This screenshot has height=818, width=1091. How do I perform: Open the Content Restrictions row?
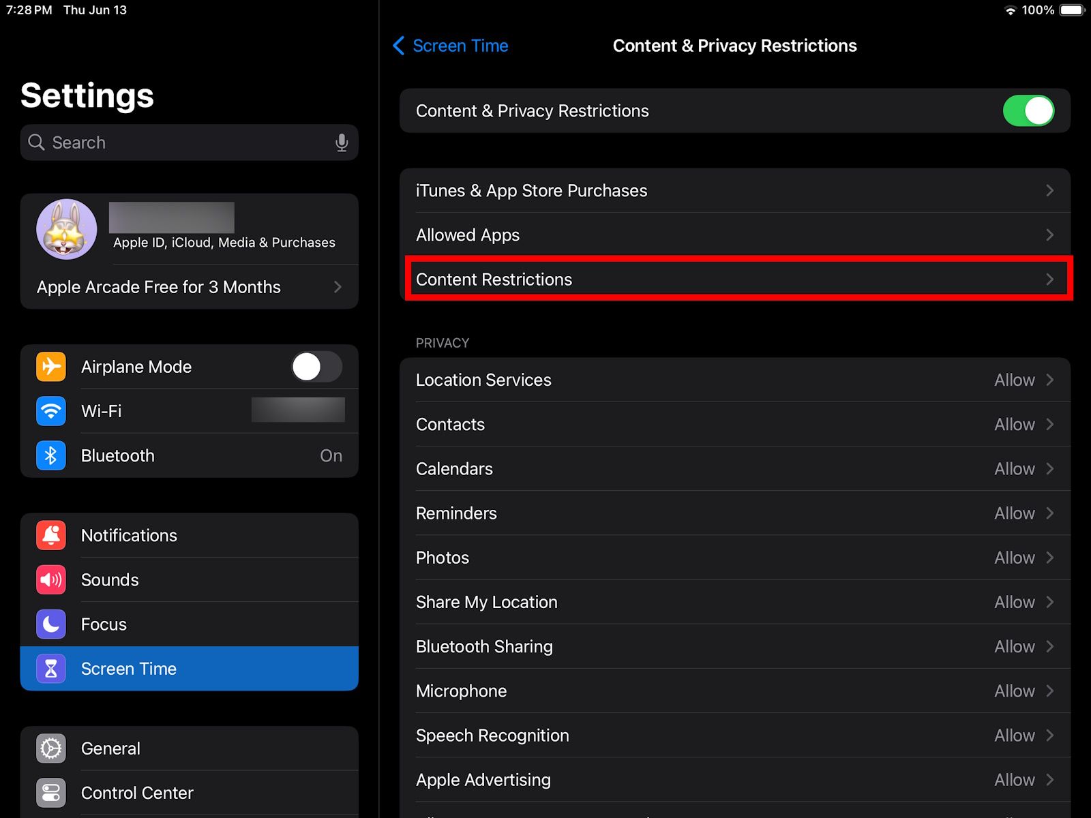[734, 279]
